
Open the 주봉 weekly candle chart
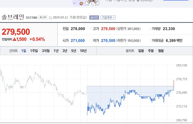tap(151, 51)
